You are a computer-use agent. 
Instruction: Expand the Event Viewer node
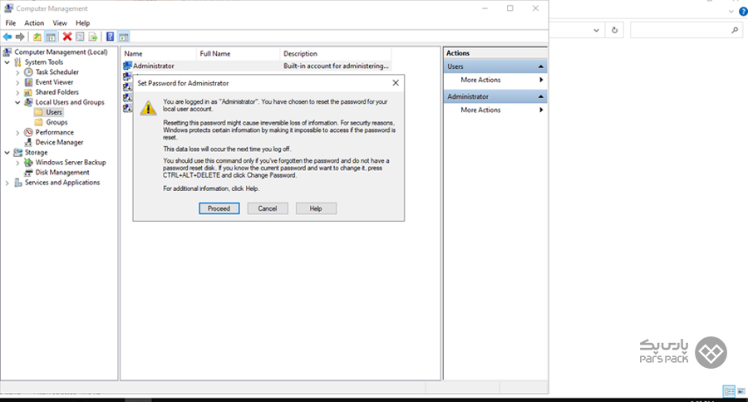click(17, 82)
